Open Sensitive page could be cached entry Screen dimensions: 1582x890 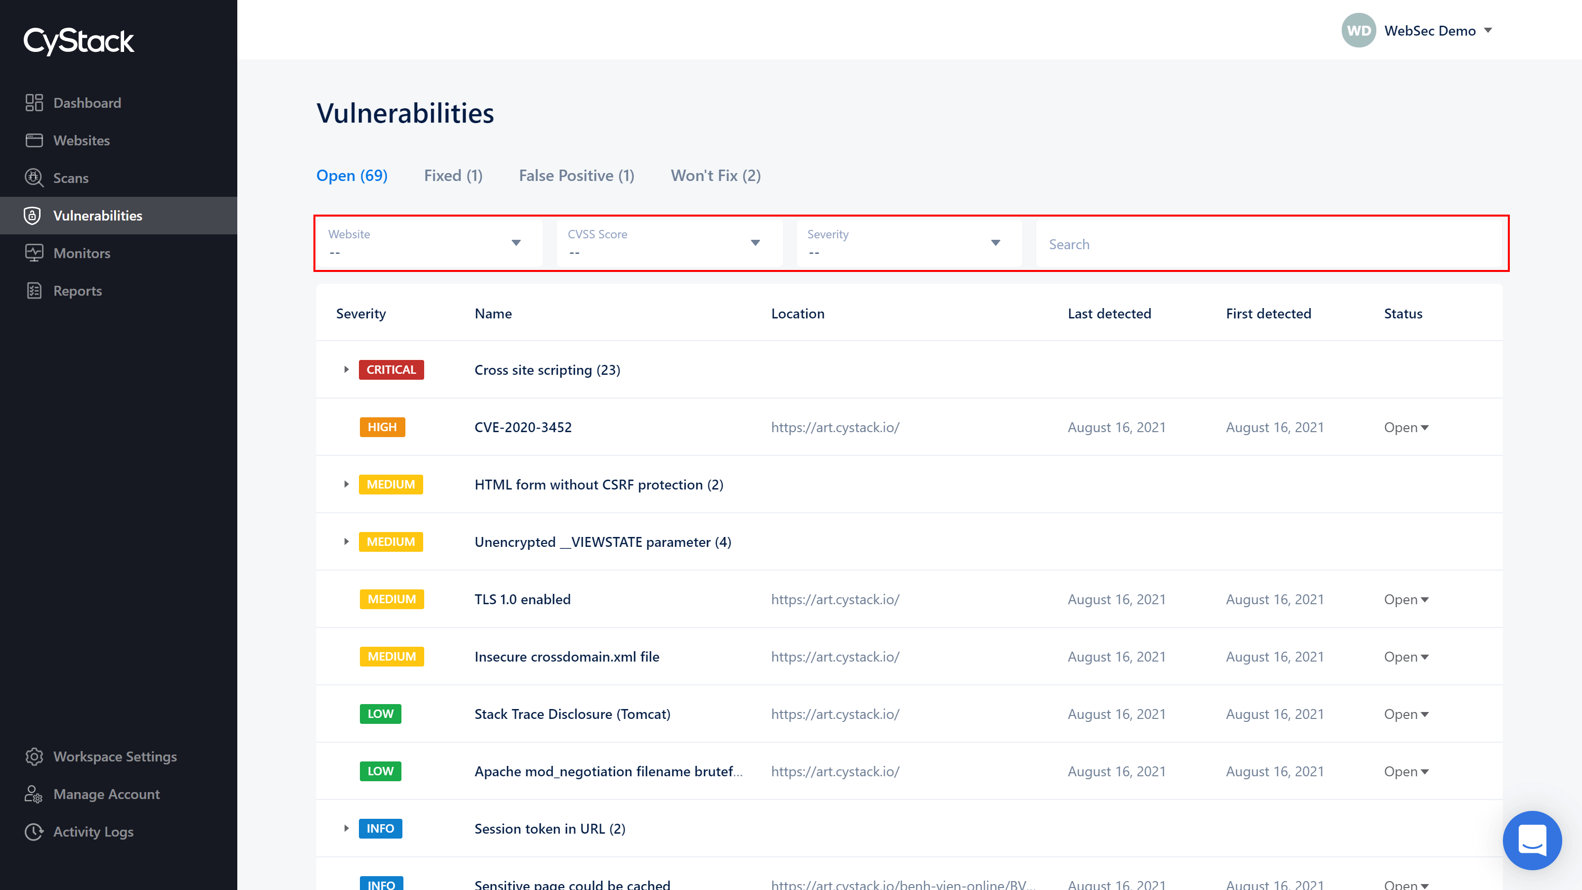coord(572,885)
